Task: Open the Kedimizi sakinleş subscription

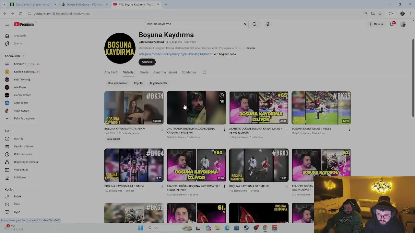Action: 22,72
